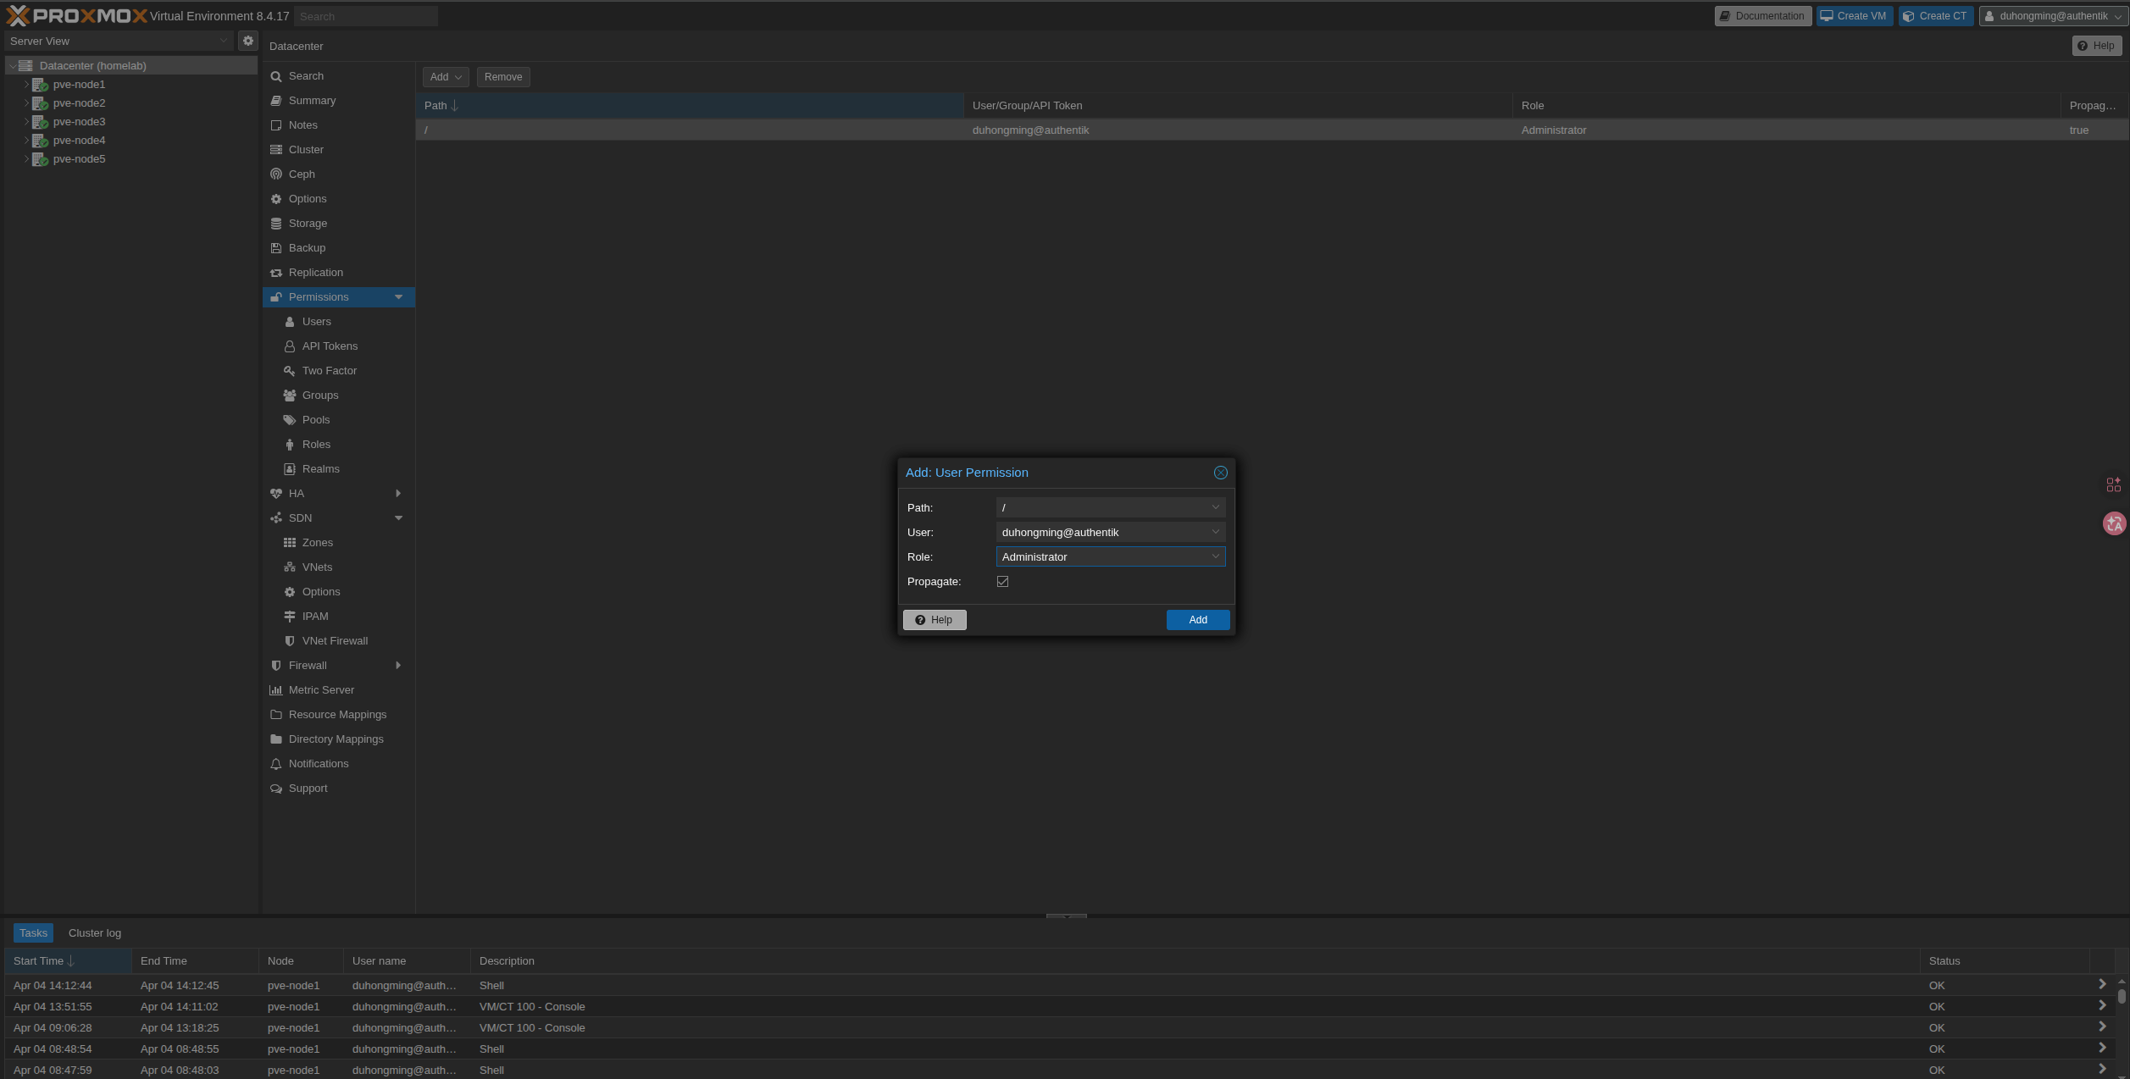Uncheck the Propagate checkbox
2130x1079 pixels.
click(1003, 582)
